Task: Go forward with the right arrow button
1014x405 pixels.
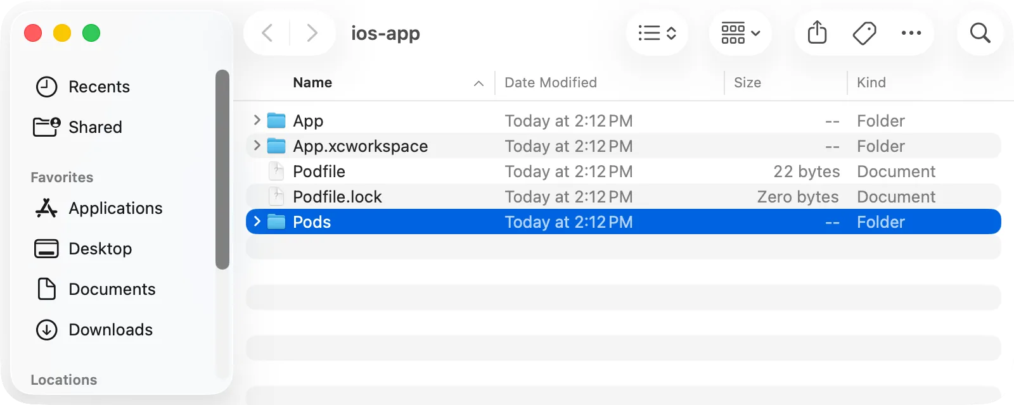Action: coord(312,33)
